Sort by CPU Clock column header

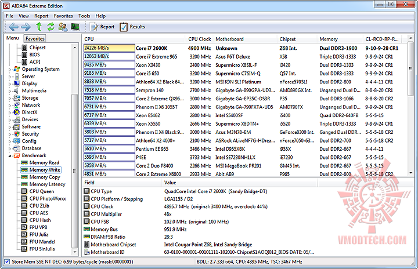(x=199, y=39)
